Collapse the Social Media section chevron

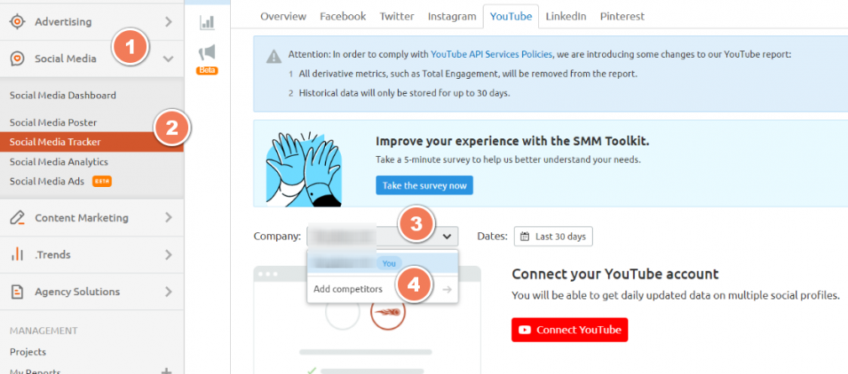coord(169,59)
